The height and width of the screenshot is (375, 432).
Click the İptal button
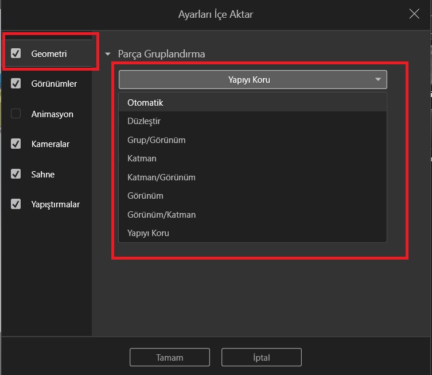[x=261, y=357]
